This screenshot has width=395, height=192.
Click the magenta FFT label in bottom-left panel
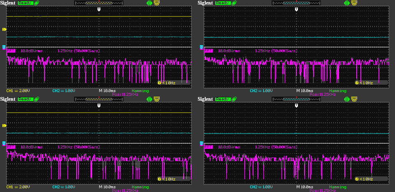click(x=11, y=147)
